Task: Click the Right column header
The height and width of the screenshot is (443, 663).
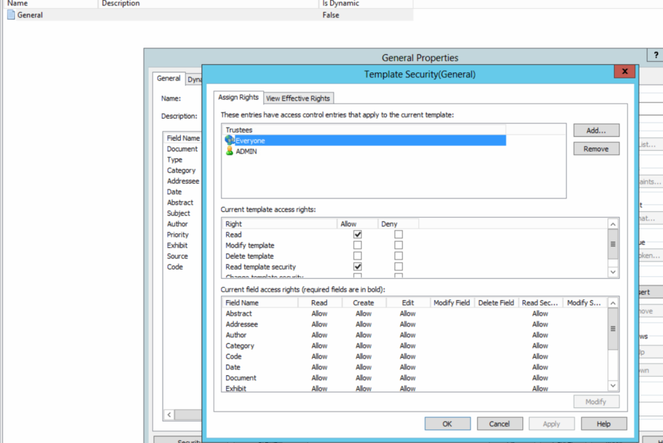Action: pos(279,224)
